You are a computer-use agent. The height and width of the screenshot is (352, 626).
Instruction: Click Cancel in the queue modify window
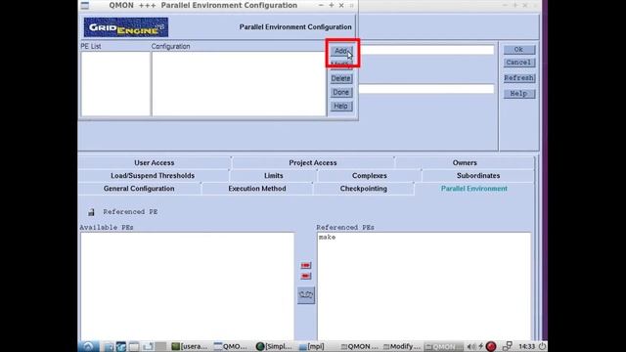click(x=518, y=63)
